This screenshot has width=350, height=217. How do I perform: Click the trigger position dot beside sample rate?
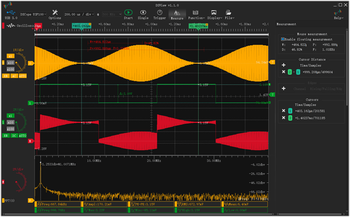pyautogui.click(x=98, y=15)
